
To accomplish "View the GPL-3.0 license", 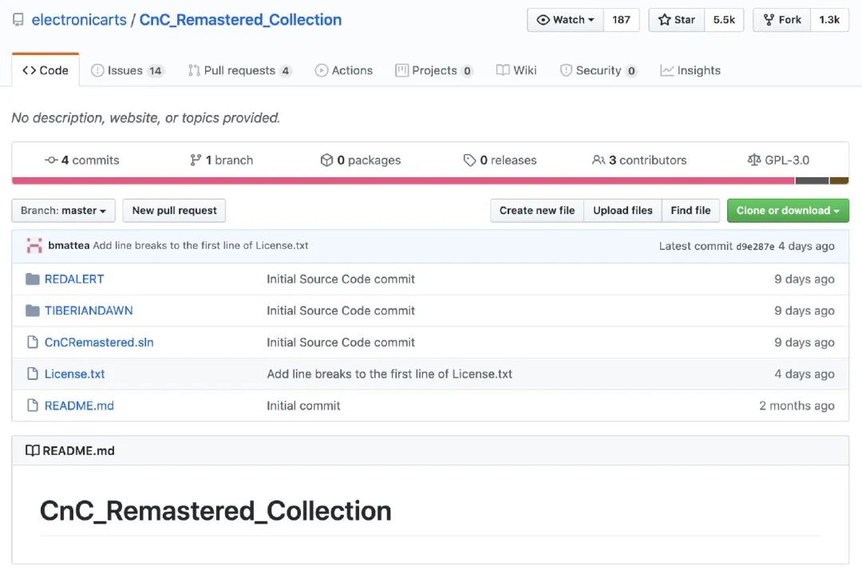I will coord(778,160).
